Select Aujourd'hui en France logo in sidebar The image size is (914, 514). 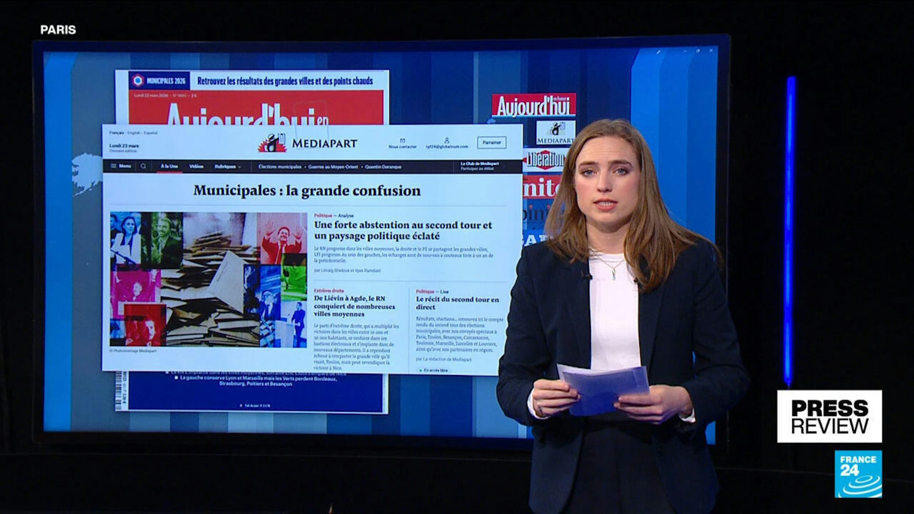tap(534, 106)
